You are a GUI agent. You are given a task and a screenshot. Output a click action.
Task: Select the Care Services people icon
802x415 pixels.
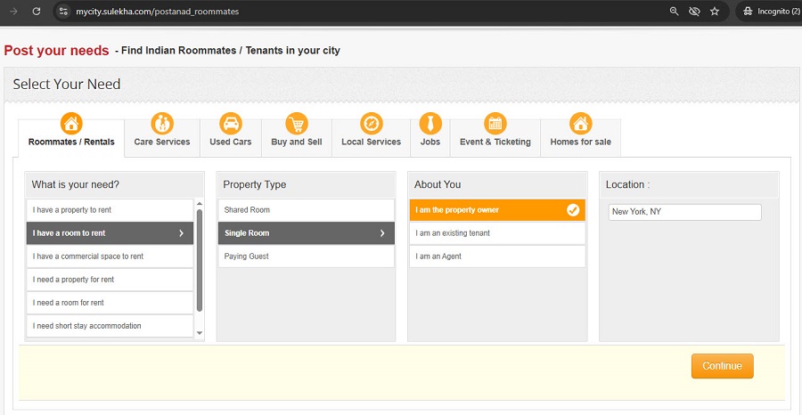161,123
